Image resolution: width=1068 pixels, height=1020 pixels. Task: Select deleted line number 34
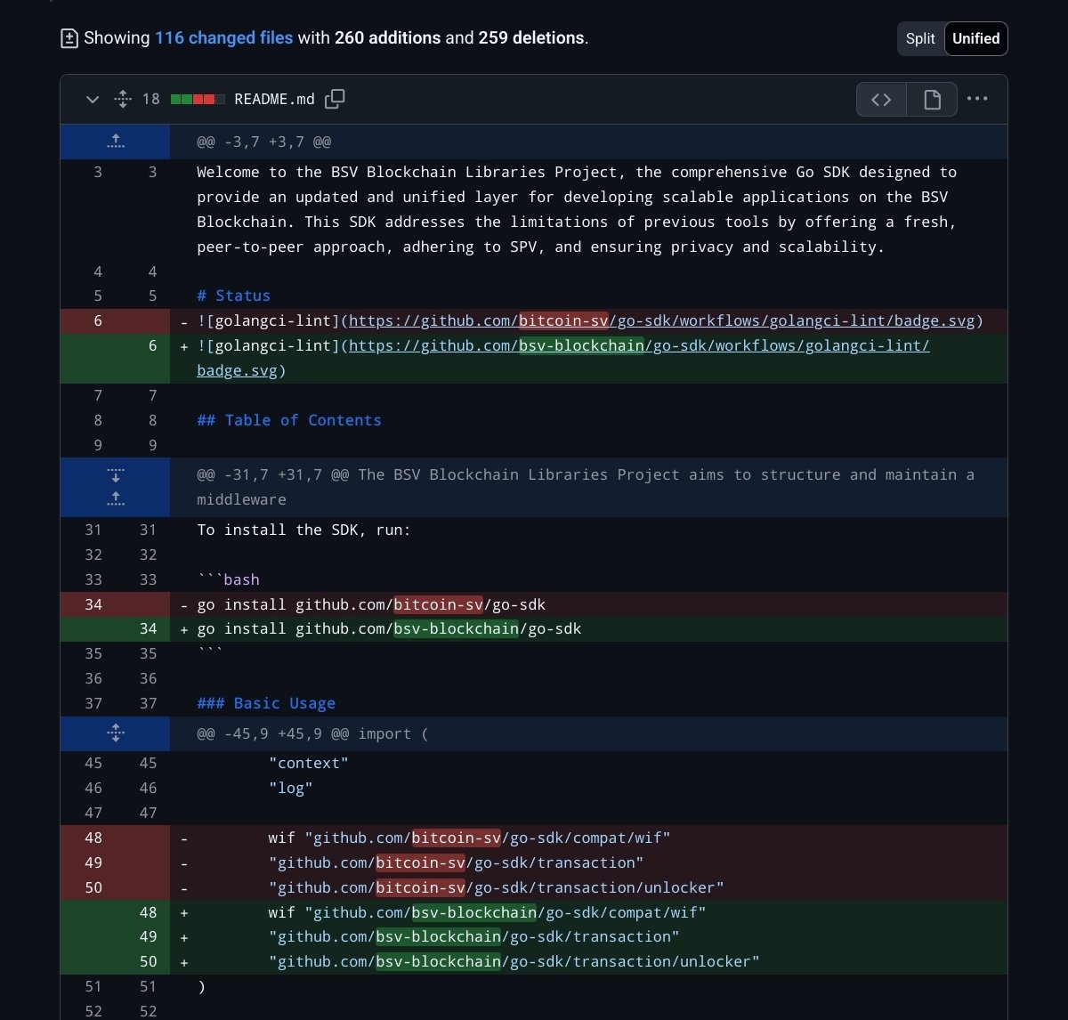(x=93, y=604)
